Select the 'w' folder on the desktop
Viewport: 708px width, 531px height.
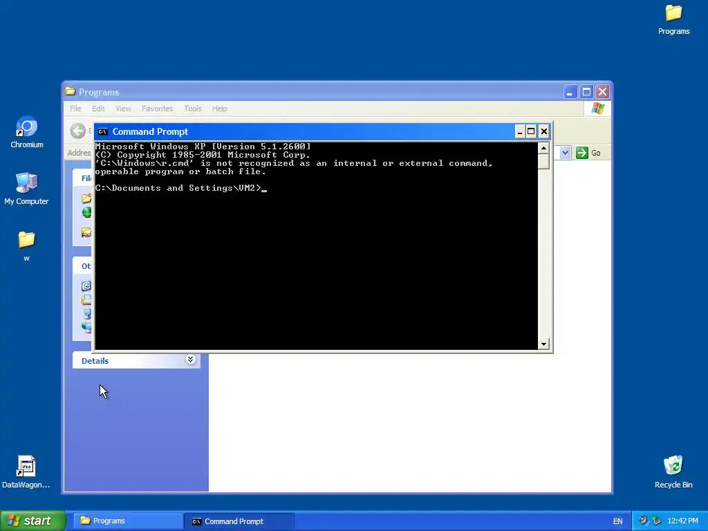coord(26,246)
